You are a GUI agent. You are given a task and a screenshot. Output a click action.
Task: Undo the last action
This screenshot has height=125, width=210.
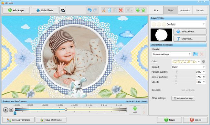click(x=89, y=10)
